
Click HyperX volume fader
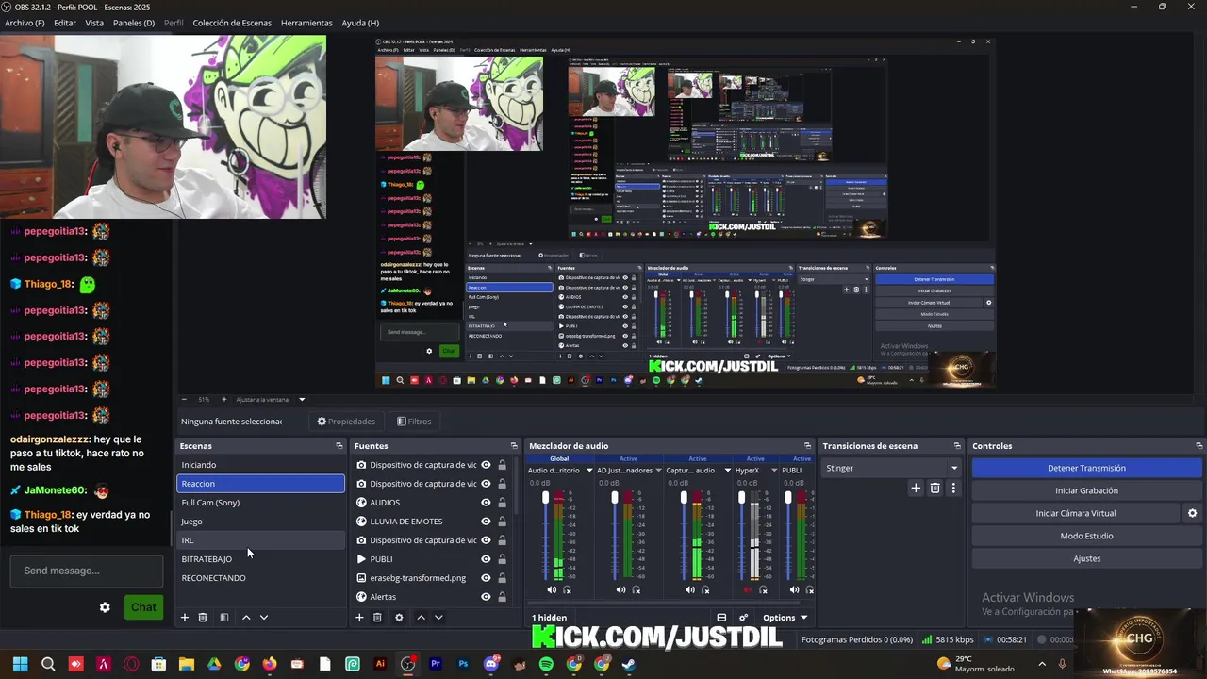tap(741, 497)
